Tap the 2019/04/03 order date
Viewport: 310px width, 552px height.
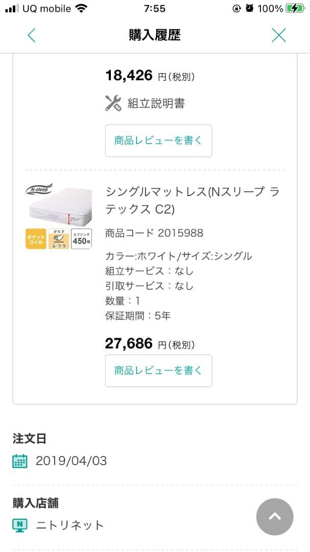click(71, 461)
